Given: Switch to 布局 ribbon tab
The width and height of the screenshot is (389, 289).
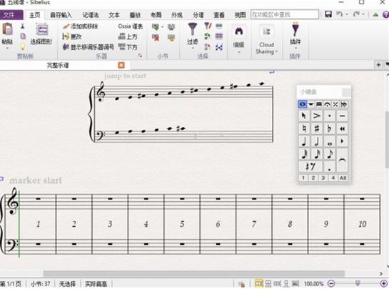Looking at the screenshot, I should (x=156, y=15).
